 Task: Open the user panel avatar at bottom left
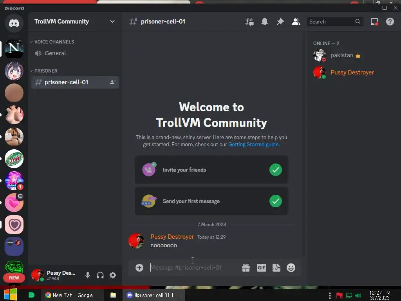pos(38,275)
